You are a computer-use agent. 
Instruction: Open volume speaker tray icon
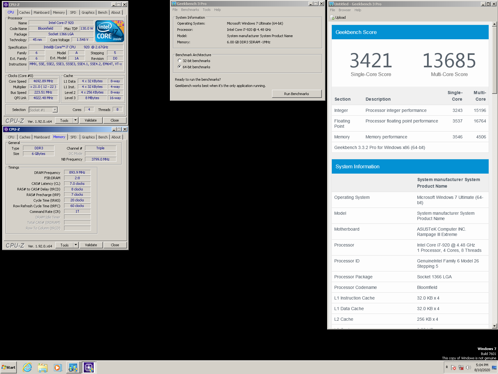tap(468, 367)
